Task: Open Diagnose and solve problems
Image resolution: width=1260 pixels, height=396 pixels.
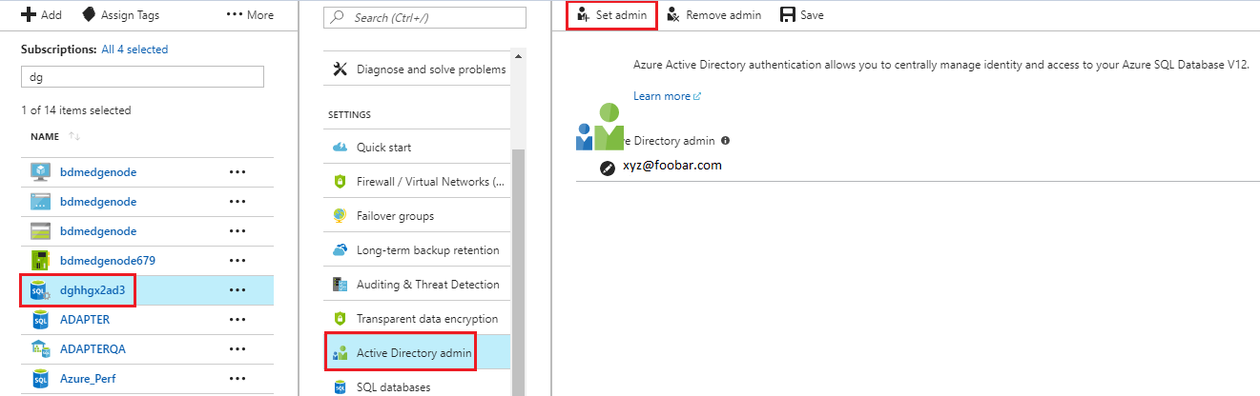Action: 418,69
